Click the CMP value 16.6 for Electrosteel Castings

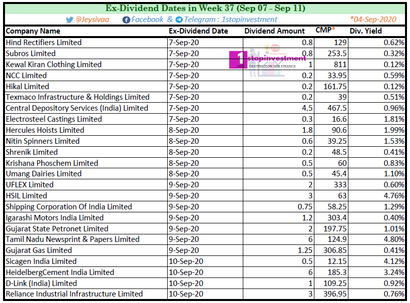pyautogui.click(x=339, y=119)
